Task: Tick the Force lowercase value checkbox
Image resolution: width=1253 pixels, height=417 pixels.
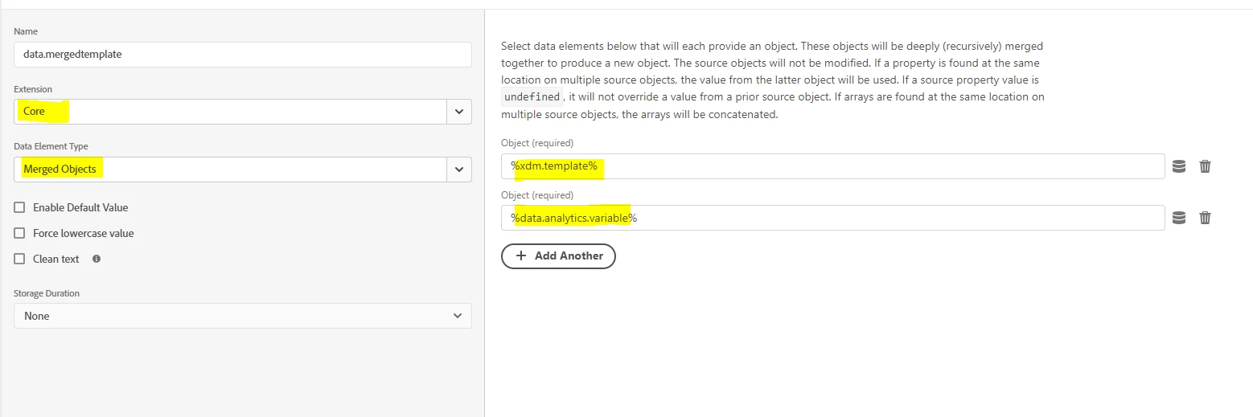Action: click(x=19, y=233)
